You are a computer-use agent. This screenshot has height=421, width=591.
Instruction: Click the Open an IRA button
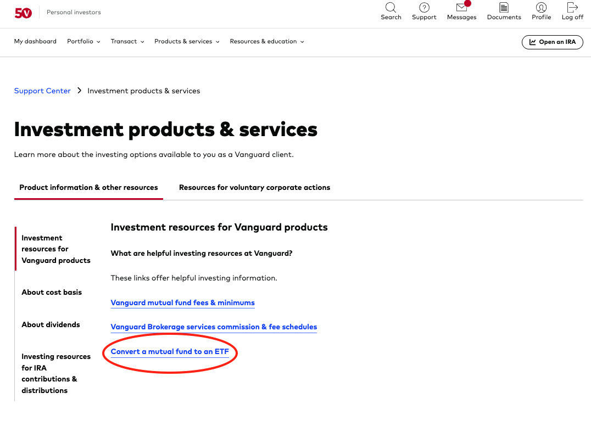point(552,42)
